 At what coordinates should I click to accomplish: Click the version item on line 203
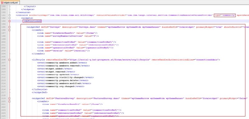click(63, 51)
